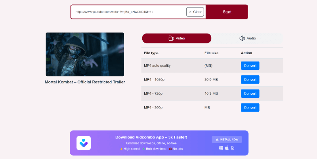Convert the MP4 auto quality file

point(250,65)
